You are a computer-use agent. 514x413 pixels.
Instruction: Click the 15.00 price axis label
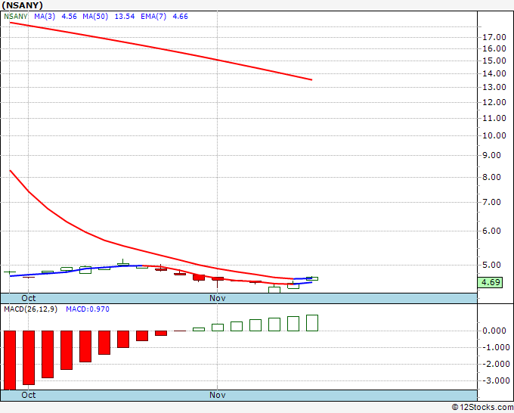[494, 61]
